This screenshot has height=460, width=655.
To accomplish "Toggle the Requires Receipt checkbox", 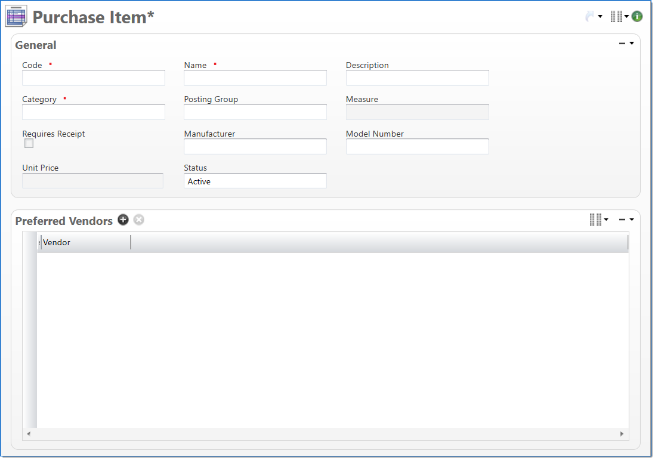I will coord(29,144).
